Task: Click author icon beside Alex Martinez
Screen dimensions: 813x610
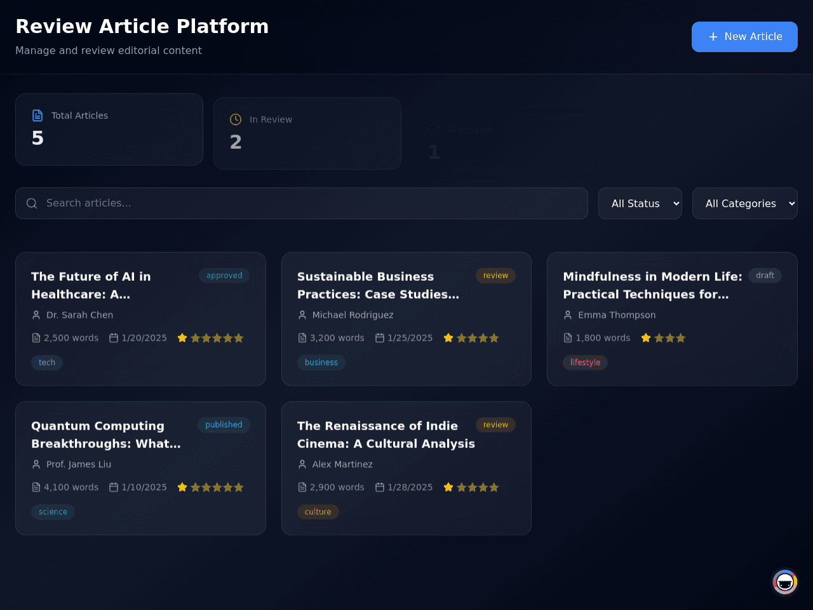Action: click(302, 464)
